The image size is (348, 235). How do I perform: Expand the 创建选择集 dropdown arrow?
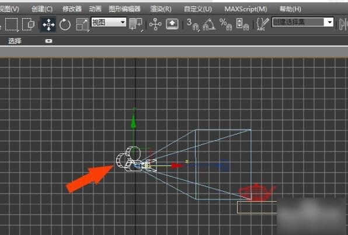[x=329, y=22]
